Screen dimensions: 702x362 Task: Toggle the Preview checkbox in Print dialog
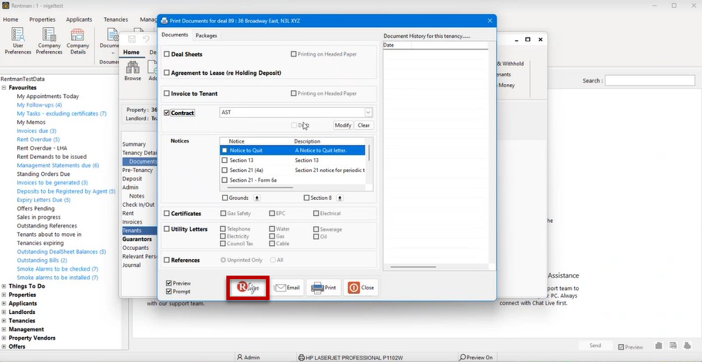169,283
